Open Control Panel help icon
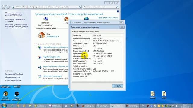This screenshot has height=108, width=193. click(118, 11)
